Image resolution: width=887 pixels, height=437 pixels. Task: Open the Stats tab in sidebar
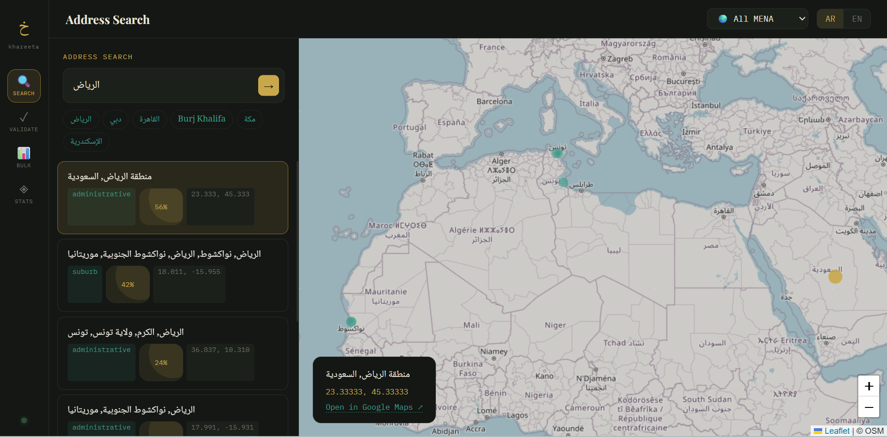[24, 194]
